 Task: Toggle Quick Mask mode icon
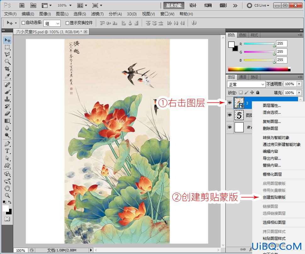[x=7, y=219]
